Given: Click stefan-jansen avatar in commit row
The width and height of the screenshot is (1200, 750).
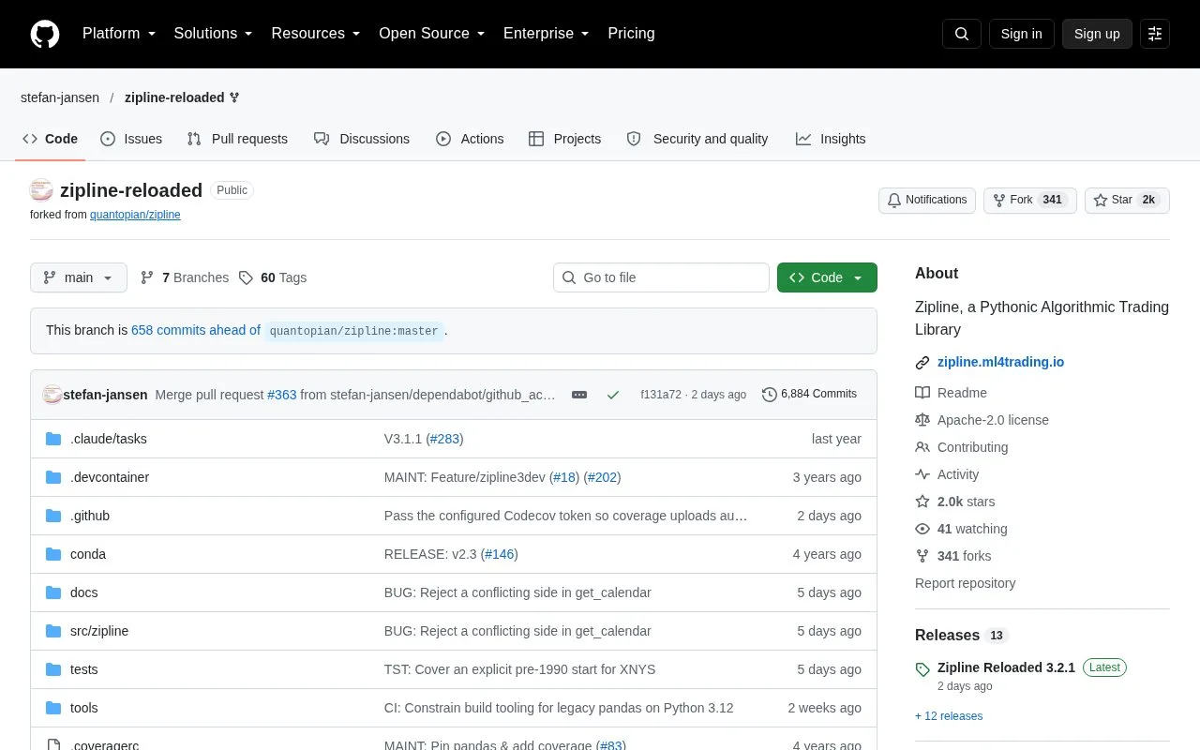Looking at the screenshot, I should coord(52,395).
